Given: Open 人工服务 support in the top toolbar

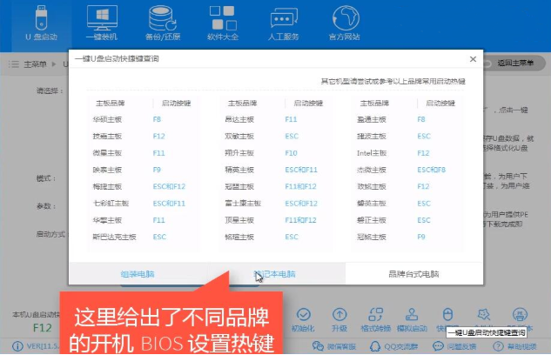Looking at the screenshot, I should [284, 23].
